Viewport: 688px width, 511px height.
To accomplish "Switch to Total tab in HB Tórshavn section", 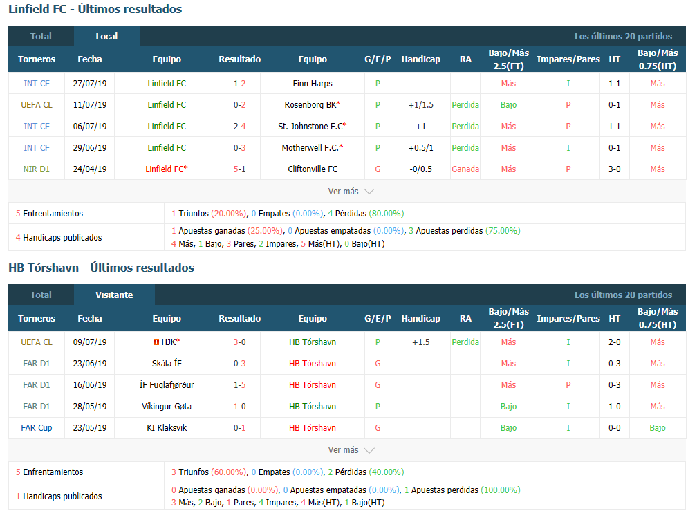I will point(41,295).
